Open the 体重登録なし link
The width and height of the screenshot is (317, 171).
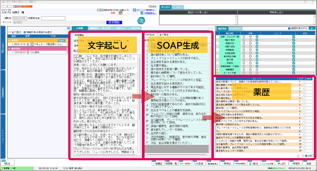click(x=150, y=13)
